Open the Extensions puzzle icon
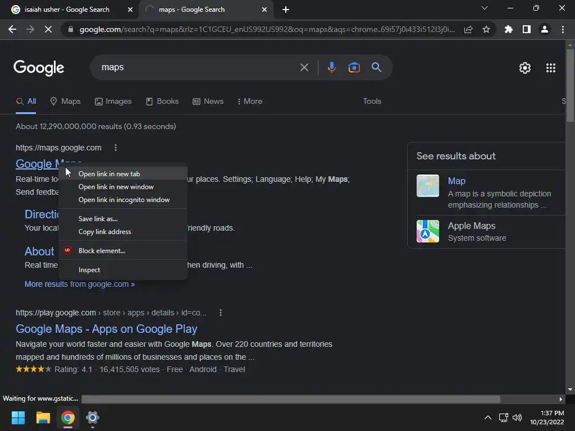 pos(509,29)
